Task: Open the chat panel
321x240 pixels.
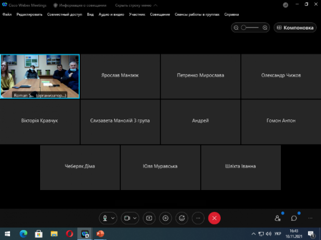Action: click(x=294, y=218)
